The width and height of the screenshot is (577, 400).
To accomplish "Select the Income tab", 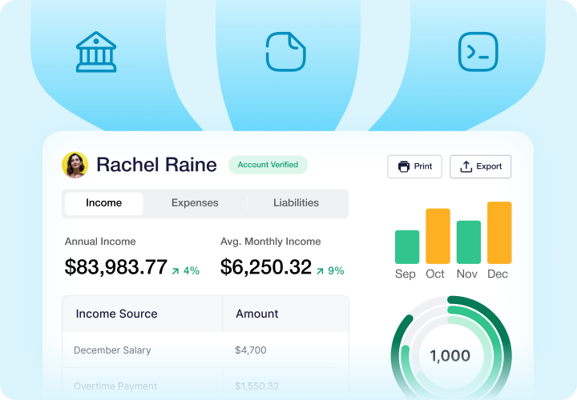I will [x=103, y=203].
